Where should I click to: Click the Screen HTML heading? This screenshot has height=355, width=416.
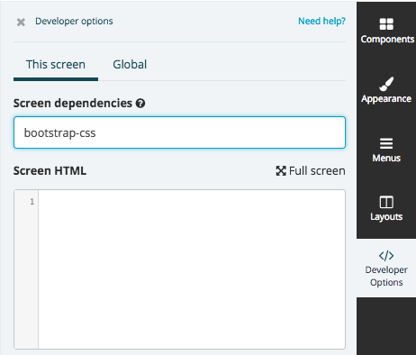click(50, 171)
